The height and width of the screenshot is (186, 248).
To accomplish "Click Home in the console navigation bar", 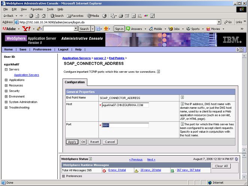I will pyautogui.click(x=8, y=49).
